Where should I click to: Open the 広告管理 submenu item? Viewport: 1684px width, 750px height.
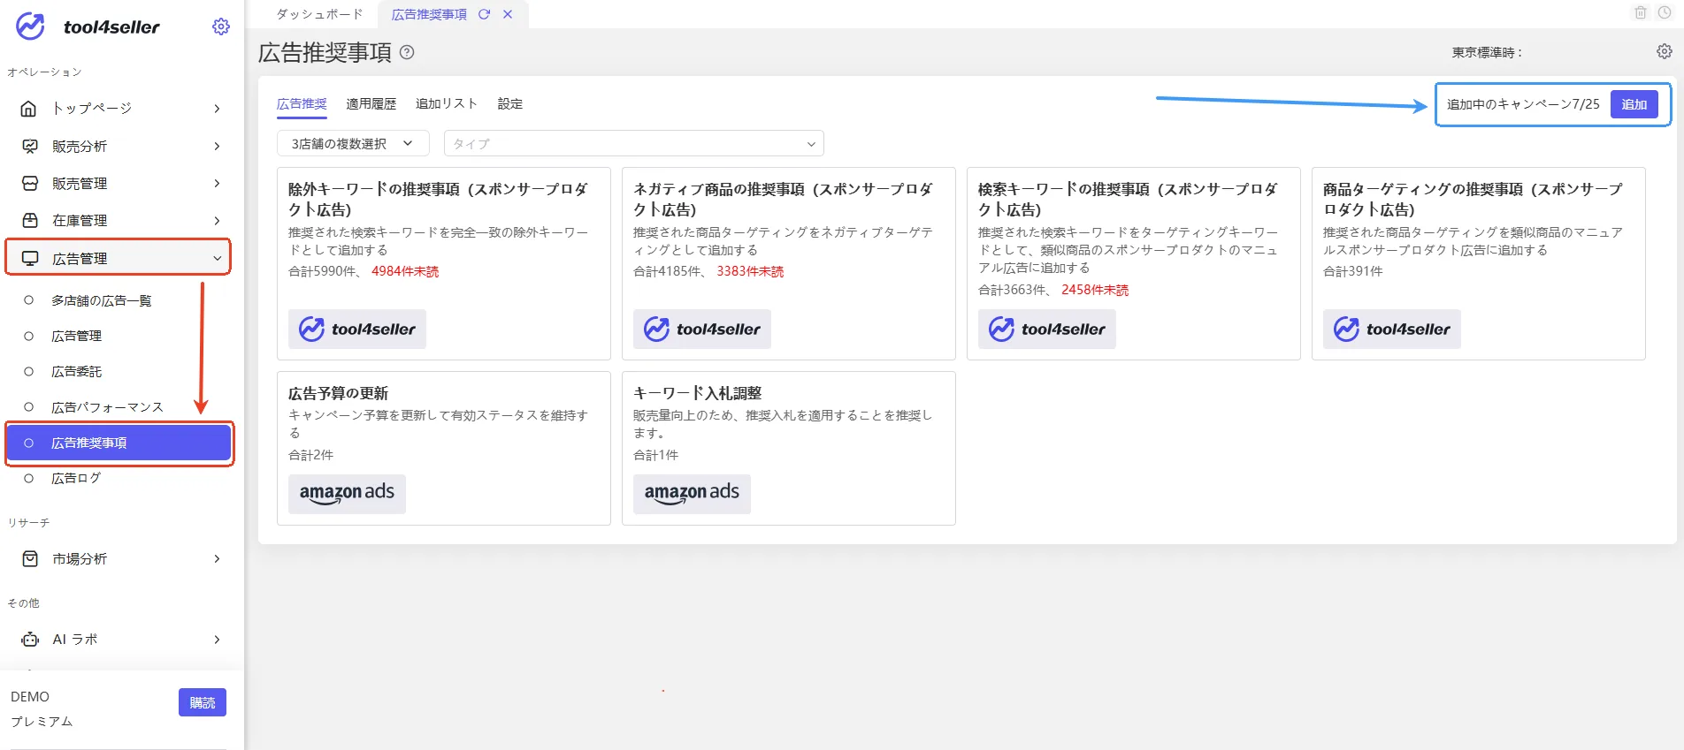pos(77,336)
